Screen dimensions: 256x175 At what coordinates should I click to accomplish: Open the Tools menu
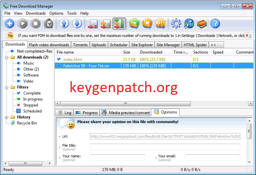pyautogui.click(x=72, y=13)
